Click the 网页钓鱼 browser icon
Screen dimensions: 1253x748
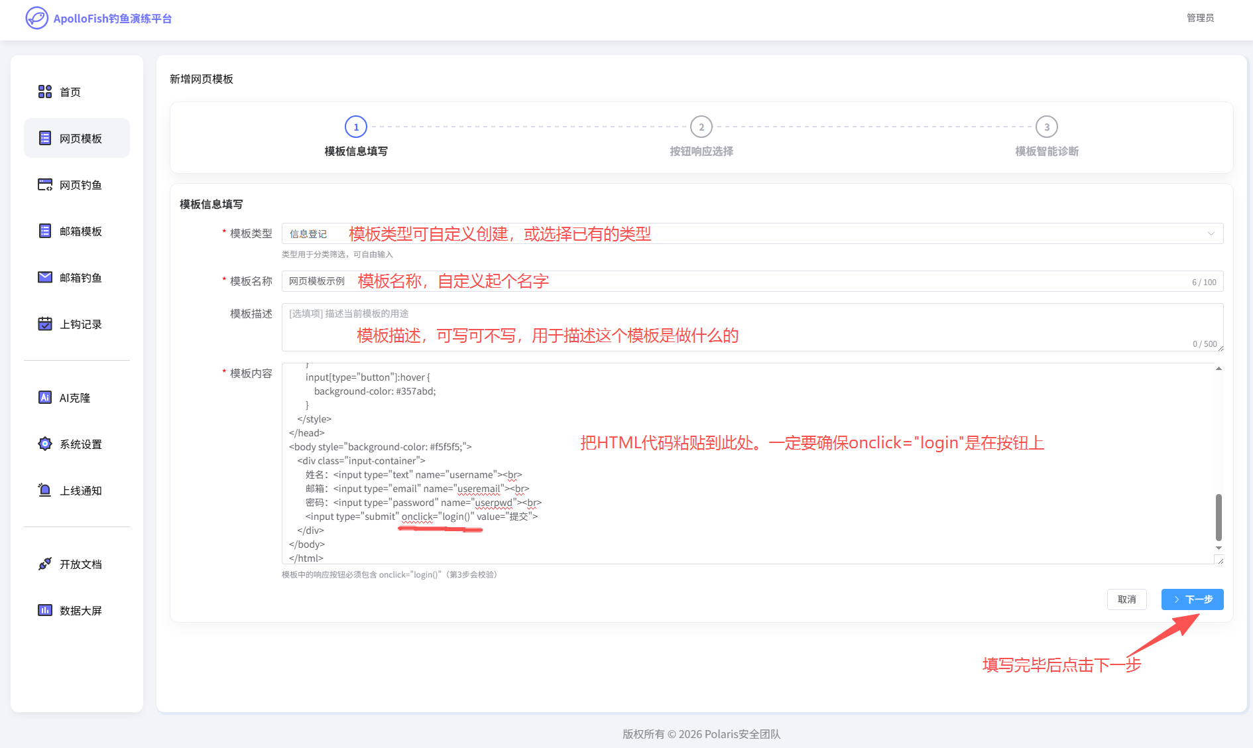click(45, 184)
